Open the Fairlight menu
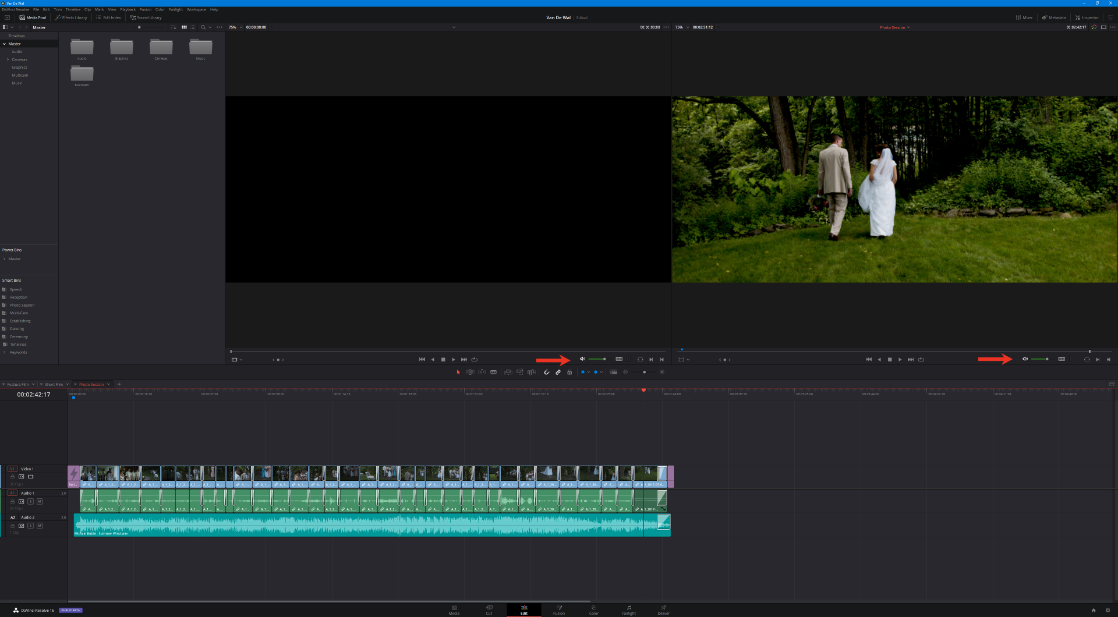The width and height of the screenshot is (1118, 617). [176, 9]
